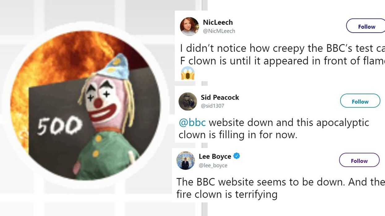Open the Lee Boyce display name

click(215, 156)
